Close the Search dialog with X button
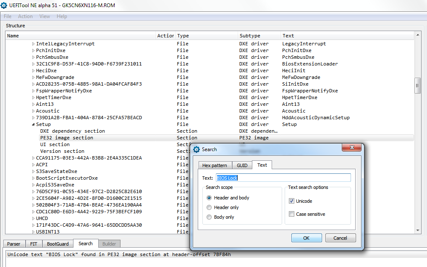The height and width of the screenshot is (267, 427). (351, 147)
